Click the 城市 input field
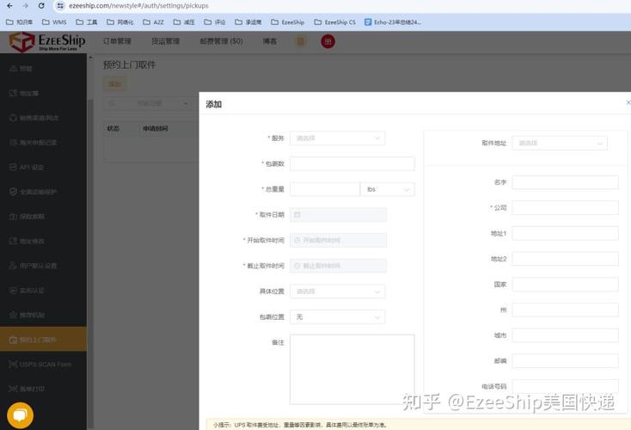This screenshot has height=430, width=631. [565, 335]
